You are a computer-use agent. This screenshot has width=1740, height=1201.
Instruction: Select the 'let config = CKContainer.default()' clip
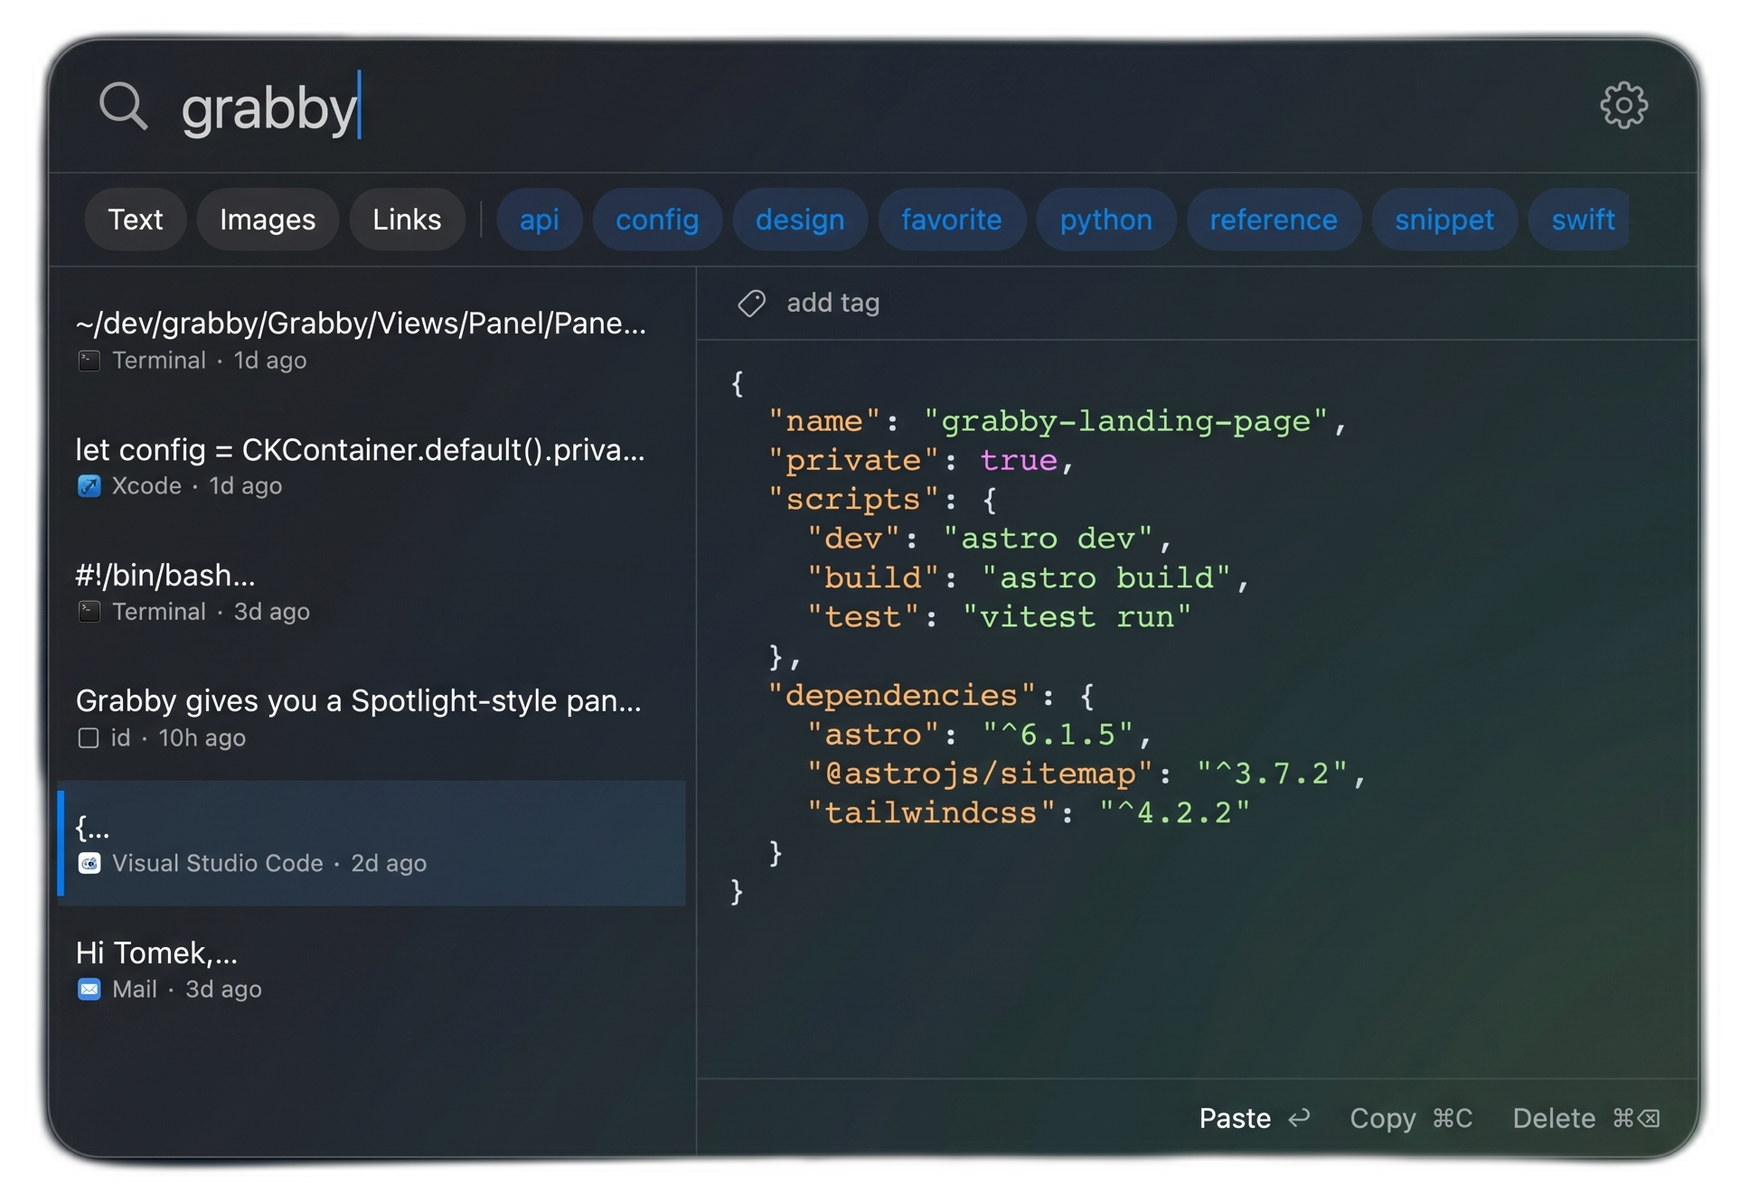tap(372, 466)
